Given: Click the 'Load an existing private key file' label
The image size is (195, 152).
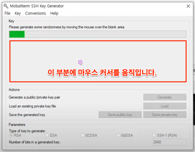Looking at the screenshot, I should pyautogui.click(x=32, y=106).
